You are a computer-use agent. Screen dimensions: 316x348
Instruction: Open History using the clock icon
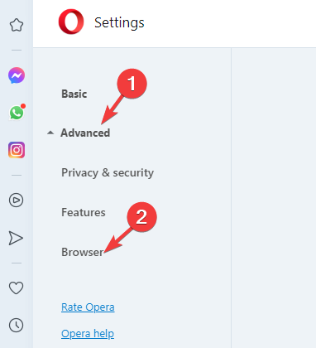click(17, 325)
